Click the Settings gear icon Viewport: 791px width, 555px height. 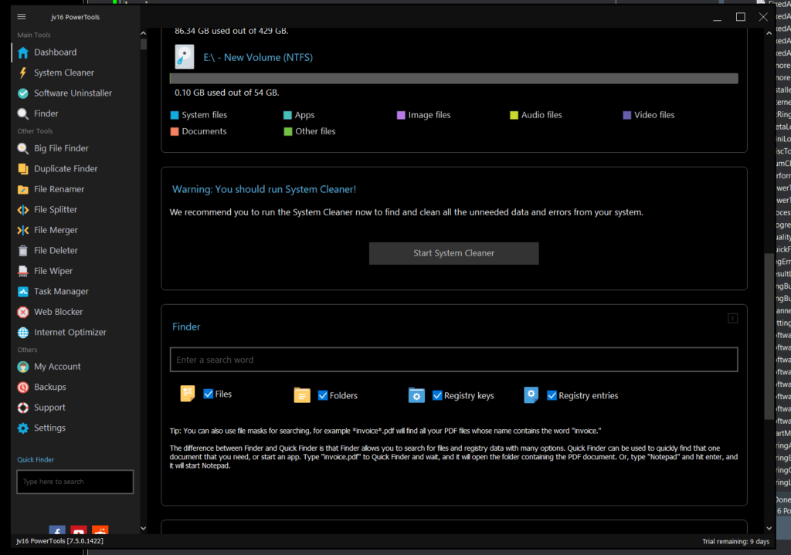(22, 428)
